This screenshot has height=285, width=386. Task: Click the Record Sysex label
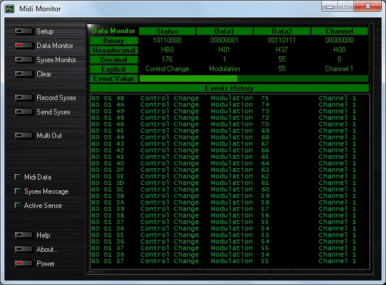(56, 98)
